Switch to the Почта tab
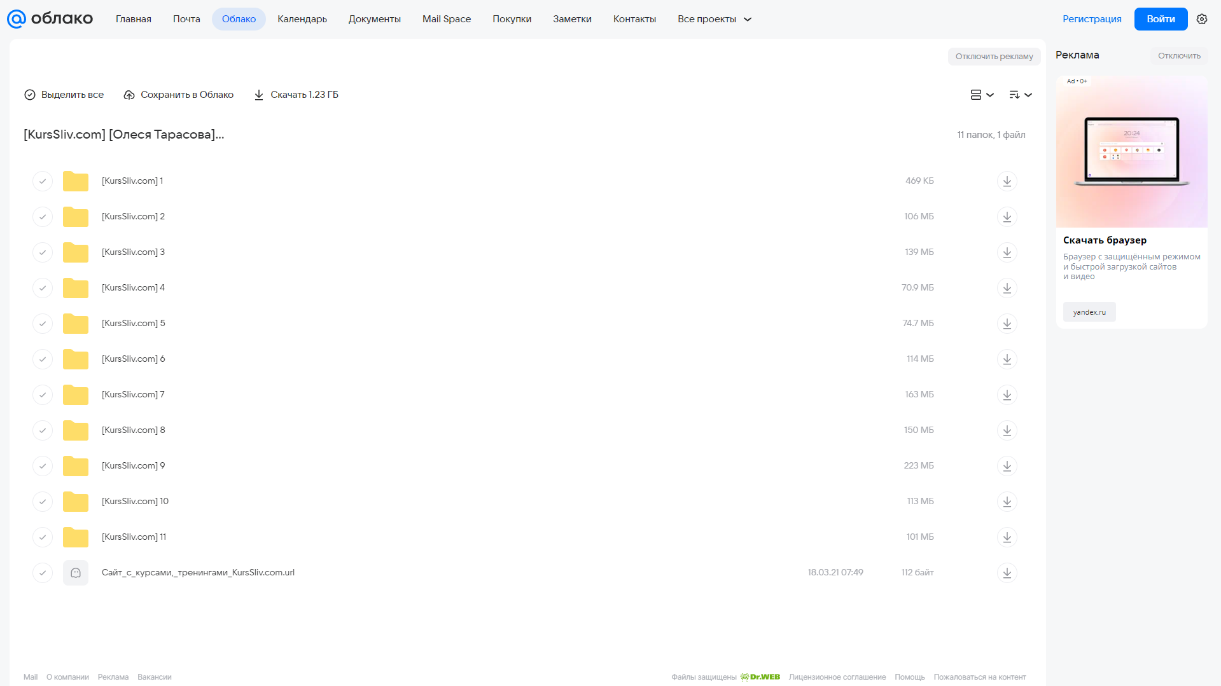Screen dimensions: 1221x686 [x=186, y=19]
